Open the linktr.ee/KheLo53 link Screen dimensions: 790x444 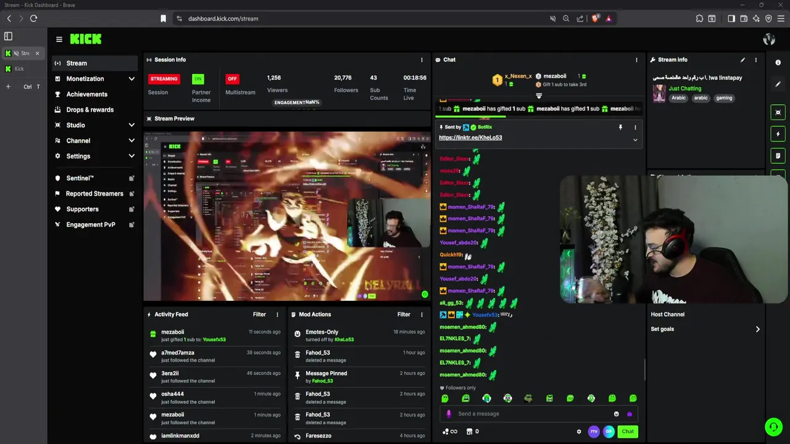pyautogui.click(x=470, y=138)
